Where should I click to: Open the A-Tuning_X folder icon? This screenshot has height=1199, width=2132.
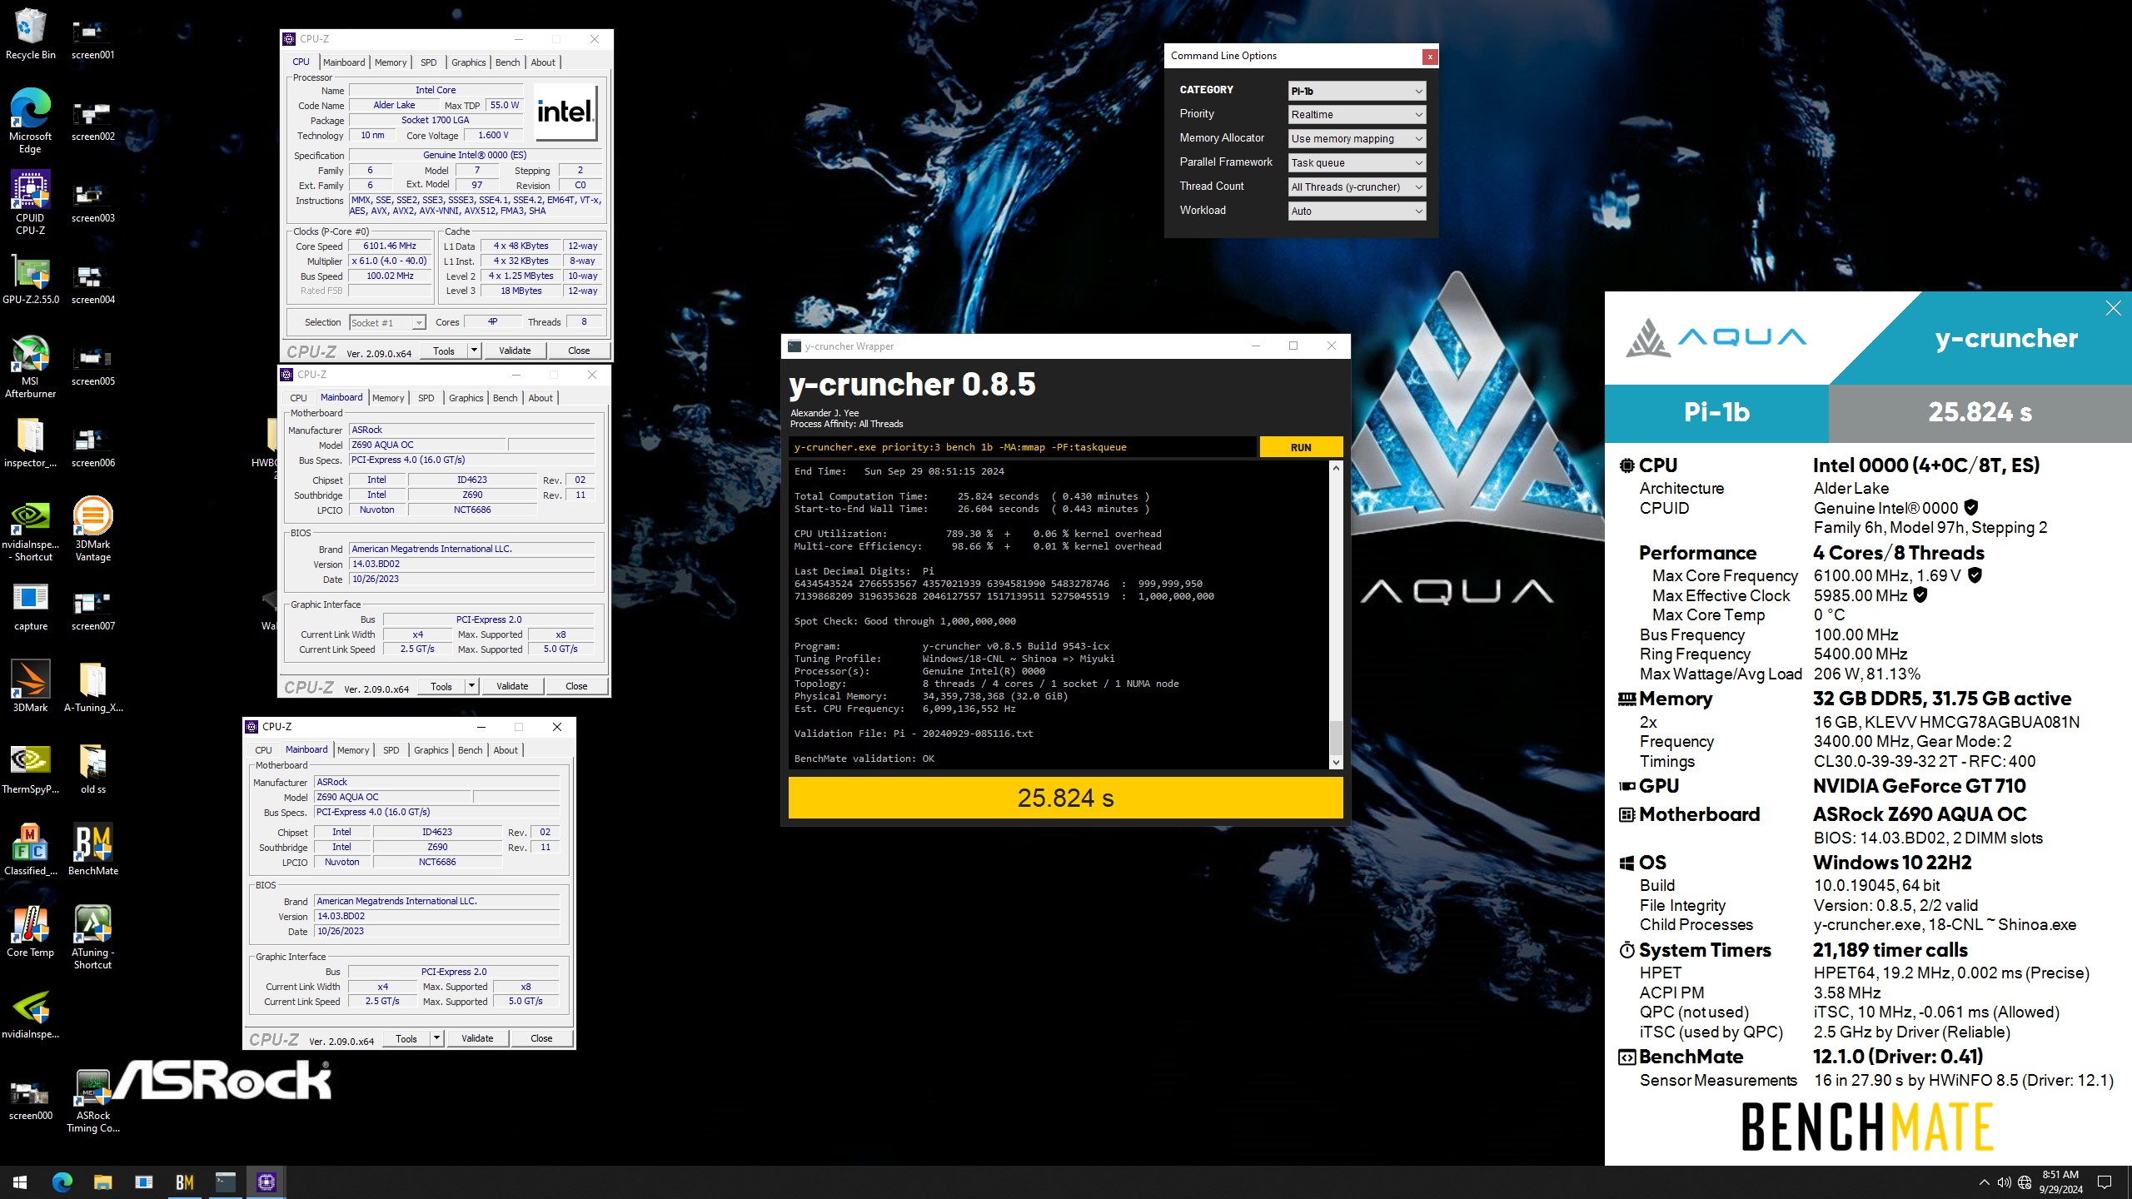(x=92, y=687)
